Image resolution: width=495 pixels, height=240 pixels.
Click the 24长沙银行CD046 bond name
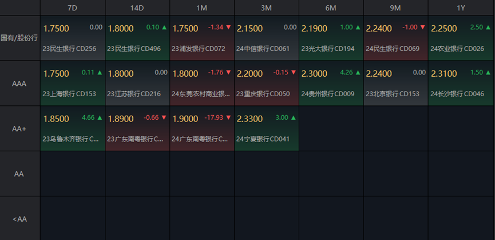(457, 93)
